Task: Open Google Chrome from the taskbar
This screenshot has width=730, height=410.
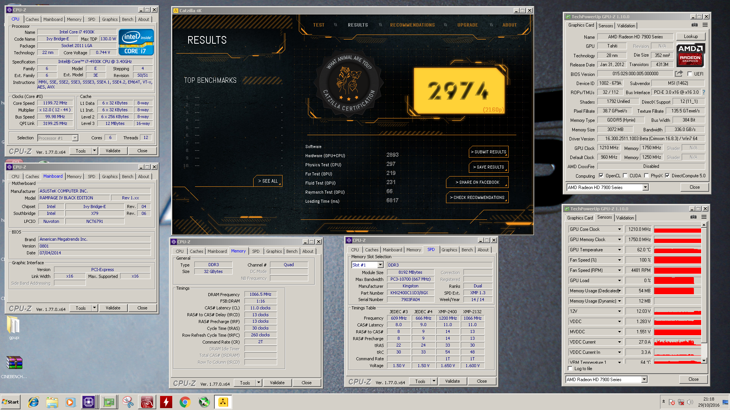Action: [x=185, y=402]
